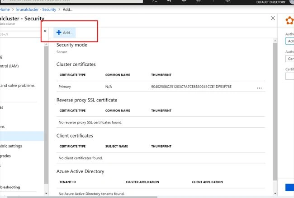Screen dimensions: 294x198
Task: Click the sidebar vertical scrollbar thumb
Action: tap(46, 115)
